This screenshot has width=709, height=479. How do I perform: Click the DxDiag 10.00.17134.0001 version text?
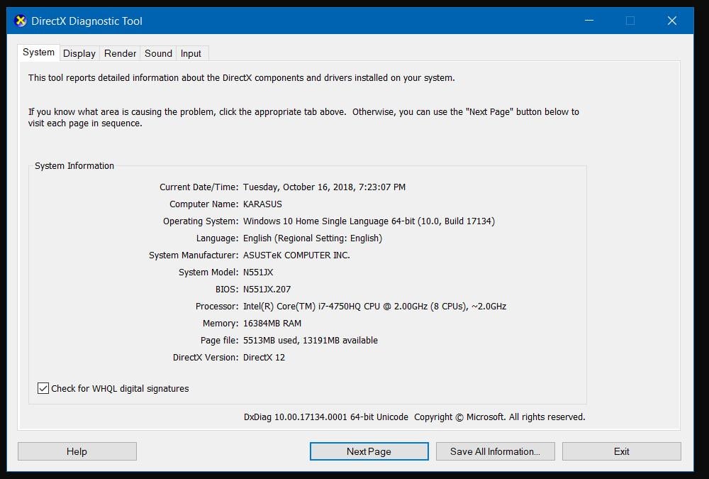[x=325, y=417]
